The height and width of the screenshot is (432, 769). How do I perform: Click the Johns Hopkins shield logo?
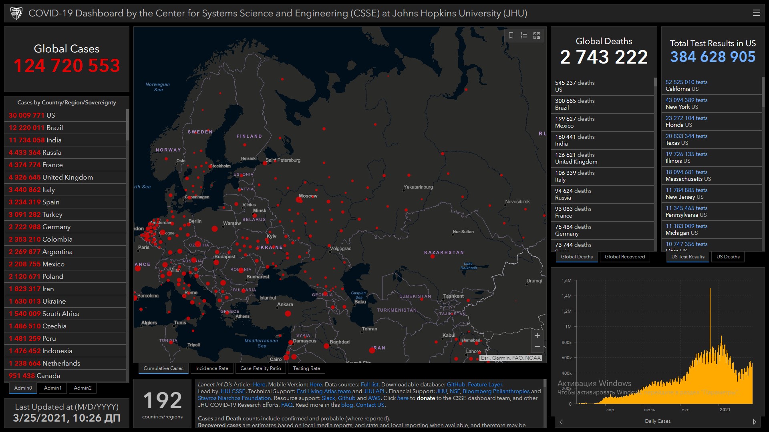[x=16, y=13]
